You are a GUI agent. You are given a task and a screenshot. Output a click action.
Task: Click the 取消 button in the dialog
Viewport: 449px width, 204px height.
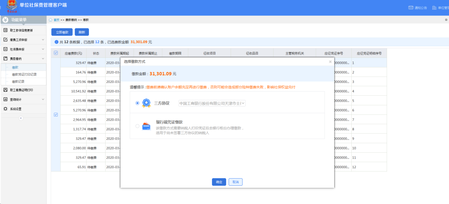click(235, 182)
